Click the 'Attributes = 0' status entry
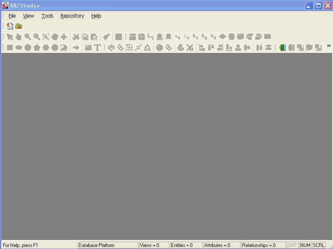The height and width of the screenshot is (249, 333). (x=222, y=245)
